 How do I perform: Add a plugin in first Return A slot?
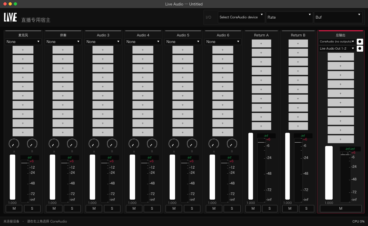261,44
